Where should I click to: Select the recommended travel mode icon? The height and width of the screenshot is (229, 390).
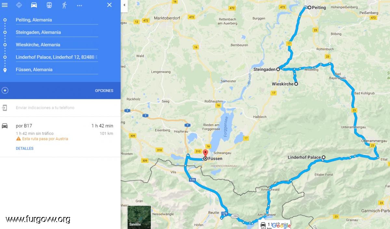pyautogui.click(x=19, y=5)
